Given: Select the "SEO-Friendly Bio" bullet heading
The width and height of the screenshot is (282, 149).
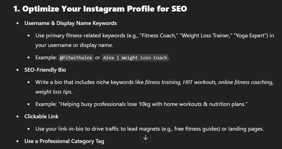Looking at the screenshot, I should pos(45,70).
